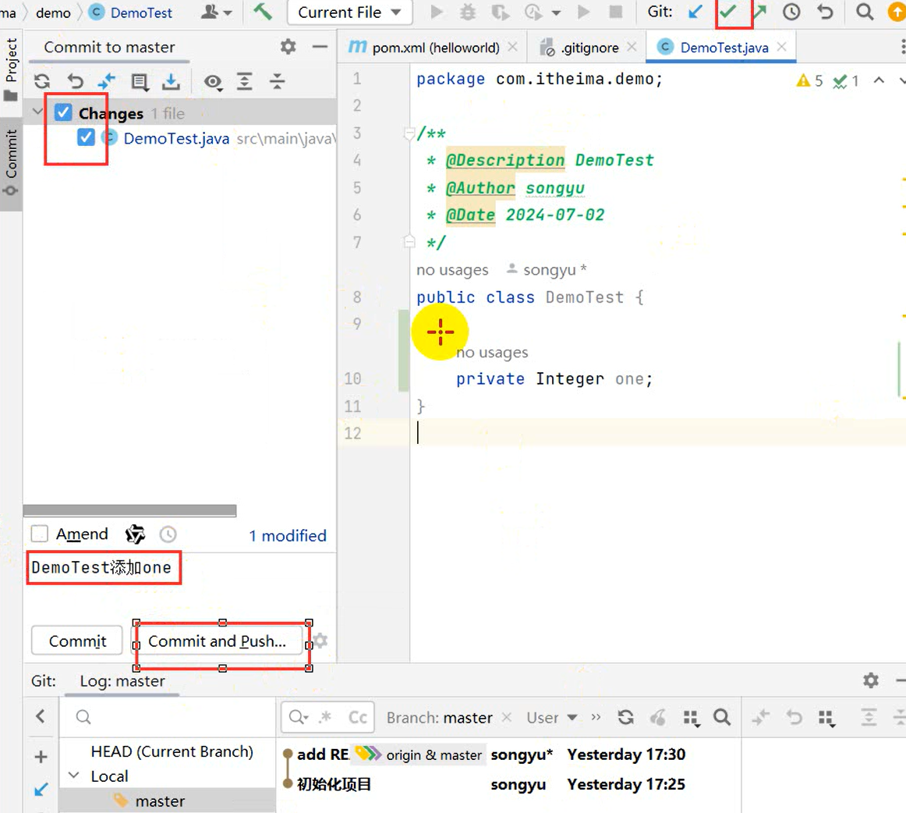Viewport: 906px width, 813px height.
Task: Expand all in changes tree
Action: coord(245,81)
